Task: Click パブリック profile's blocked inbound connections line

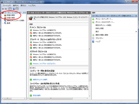Action: click(x=47, y=57)
